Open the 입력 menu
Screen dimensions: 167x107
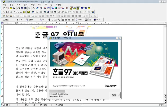[25, 5]
